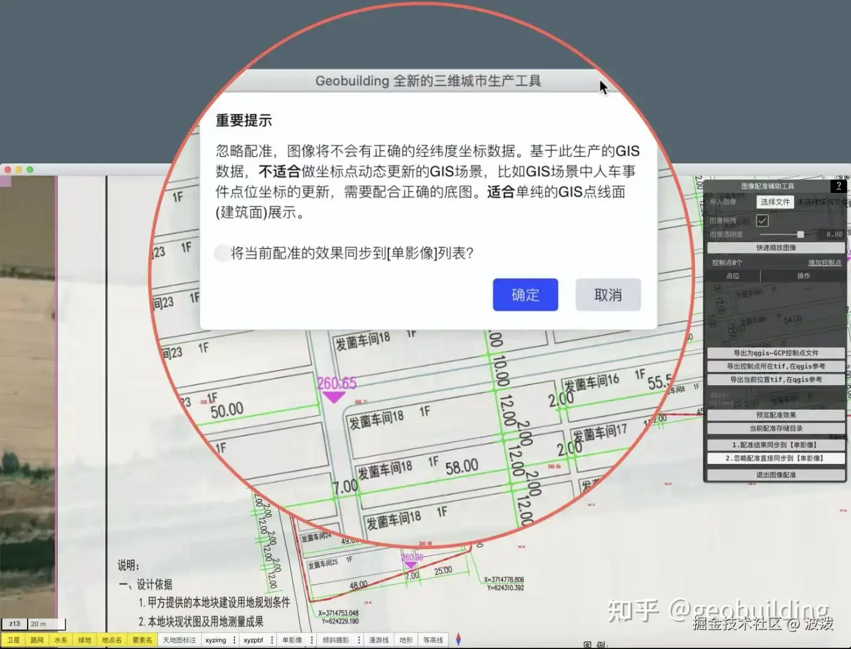Select the 倾斜摄影 layer button
851x649 pixels.
click(x=335, y=640)
